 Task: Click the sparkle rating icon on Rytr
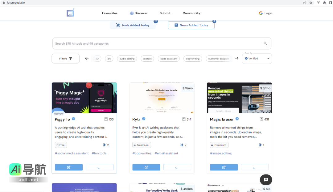point(182,145)
